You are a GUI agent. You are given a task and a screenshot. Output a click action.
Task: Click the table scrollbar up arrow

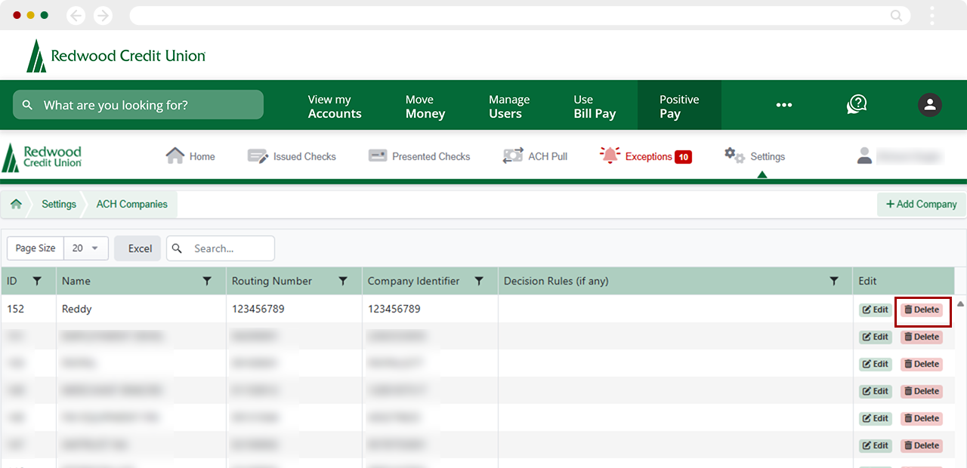(x=960, y=303)
